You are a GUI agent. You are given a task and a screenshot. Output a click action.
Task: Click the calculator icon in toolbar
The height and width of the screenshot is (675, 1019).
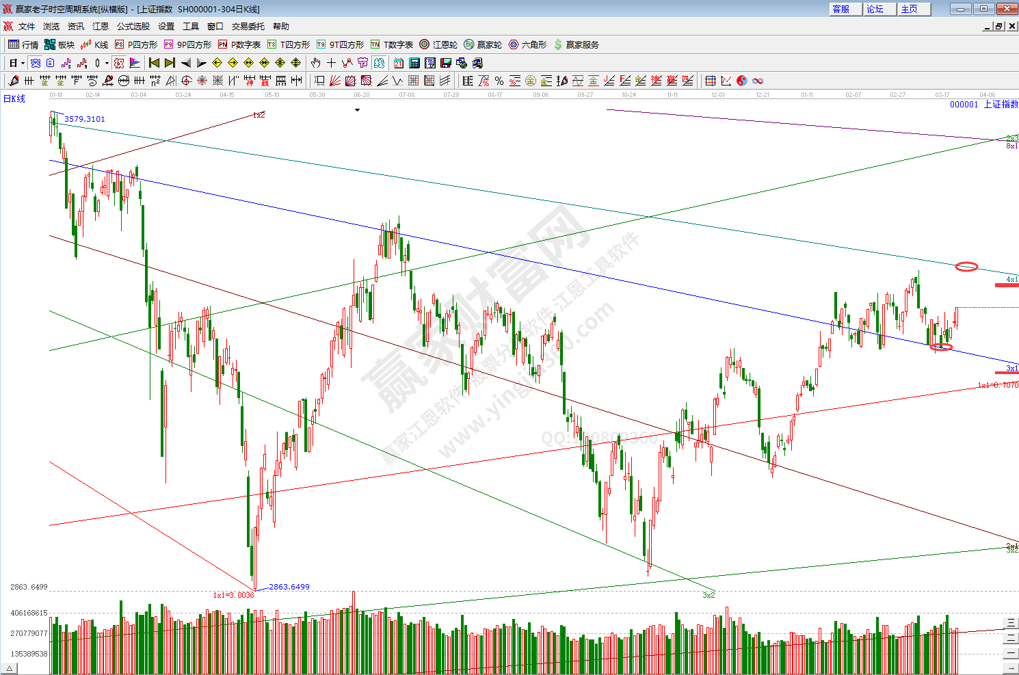click(x=414, y=63)
